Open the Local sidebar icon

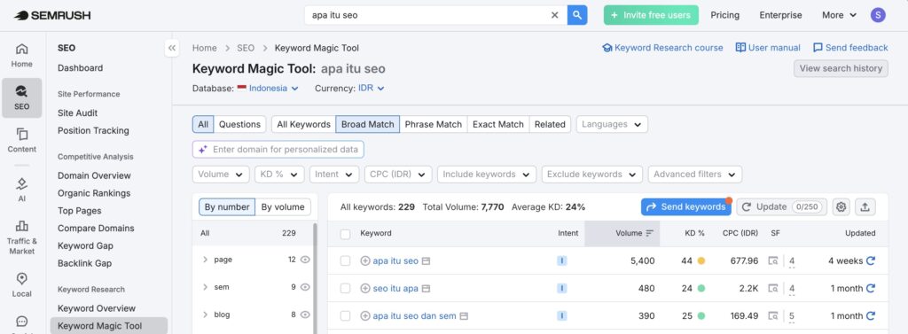[22, 284]
